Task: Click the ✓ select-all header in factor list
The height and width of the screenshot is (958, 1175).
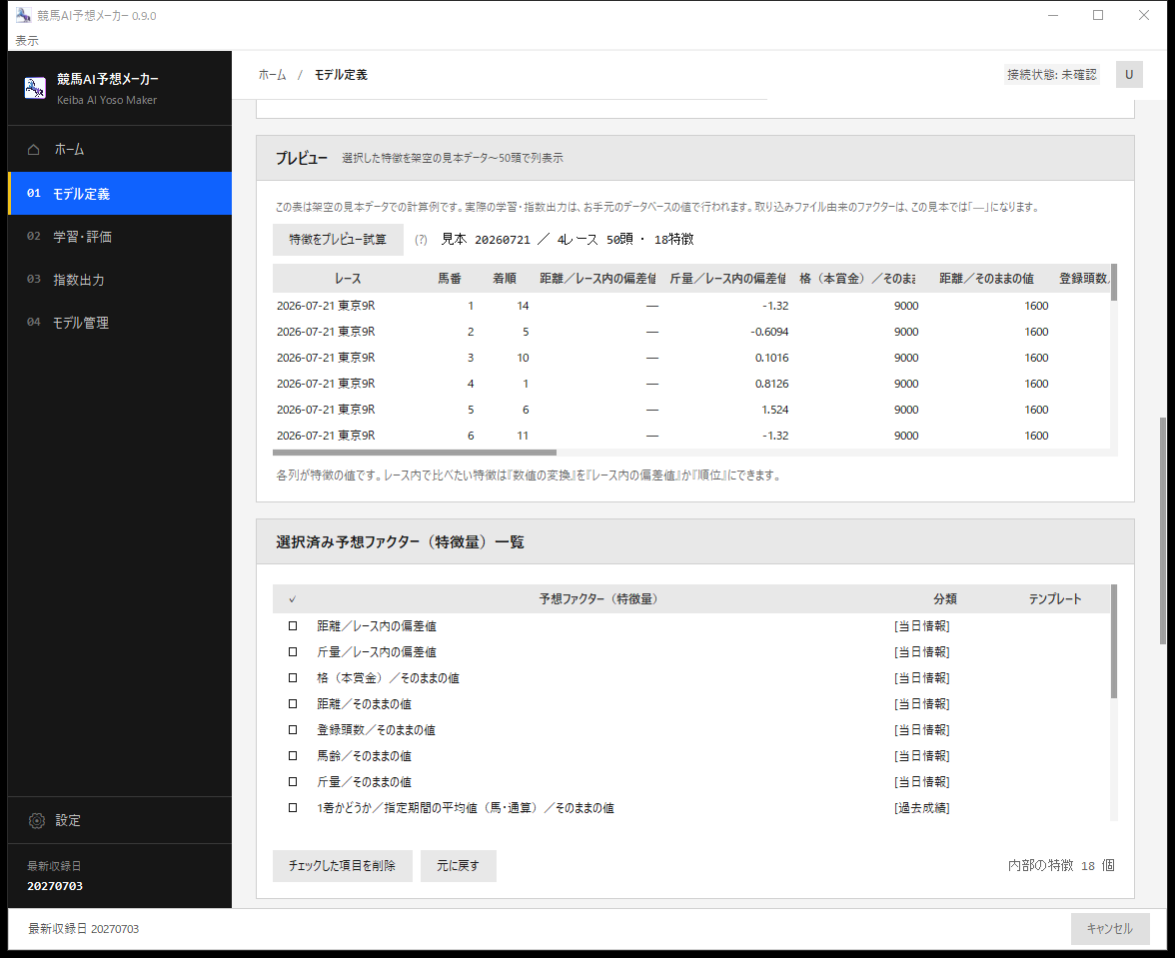Action: click(293, 599)
